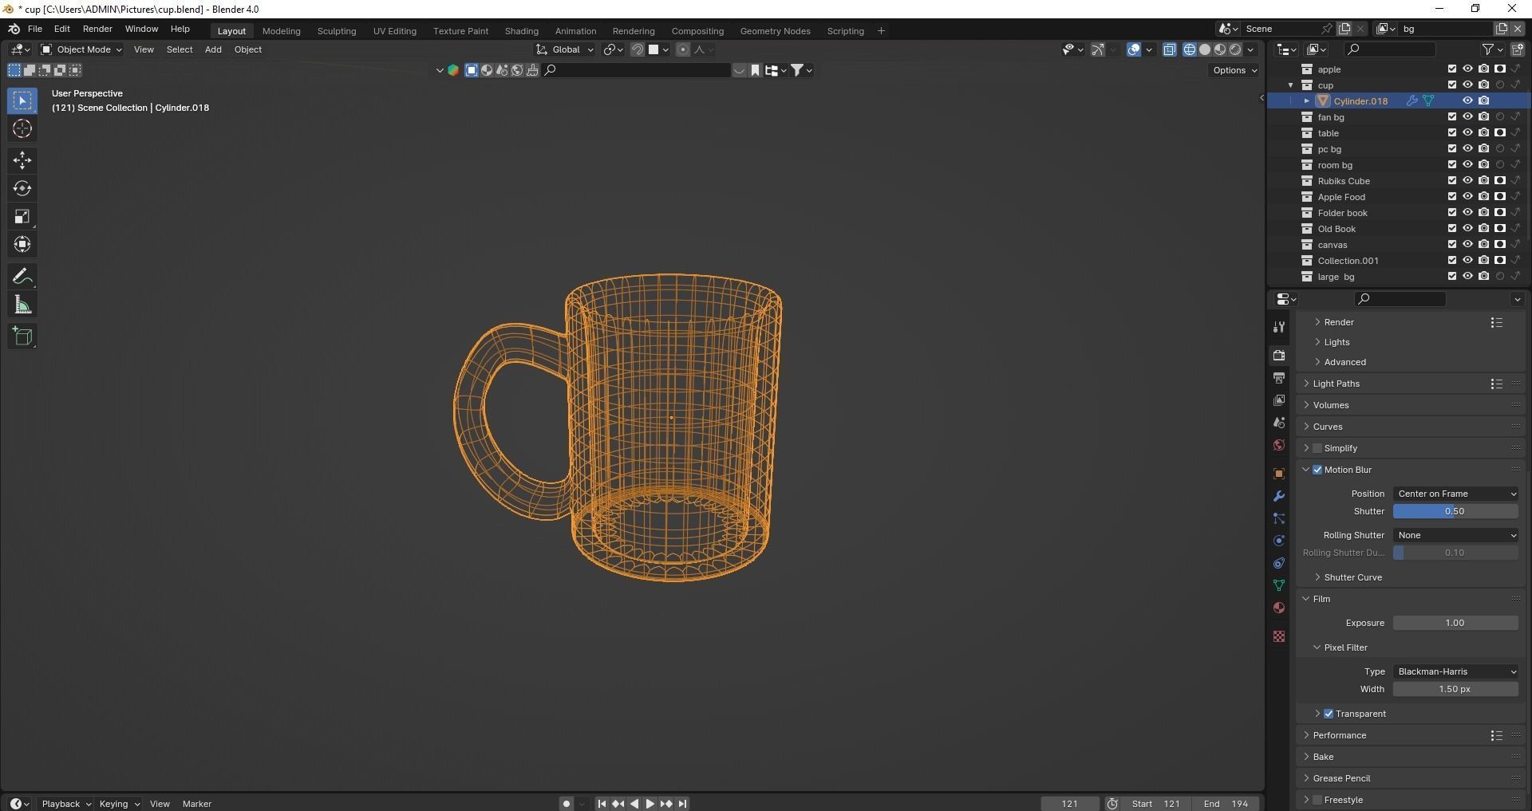Open Global transform orientation dropdown
The height and width of the screenshot is (811, 1532).
coord(565,49)
